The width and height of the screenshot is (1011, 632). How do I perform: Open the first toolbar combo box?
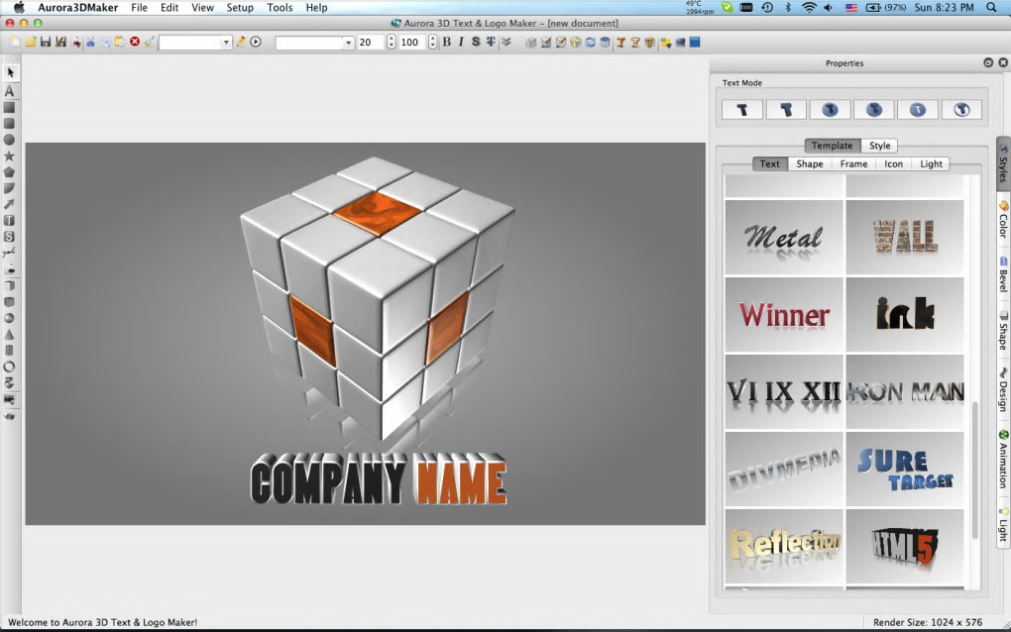195,43
